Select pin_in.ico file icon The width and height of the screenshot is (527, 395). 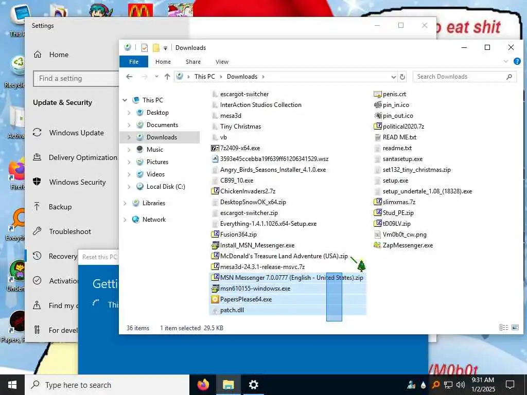(377, 105)
